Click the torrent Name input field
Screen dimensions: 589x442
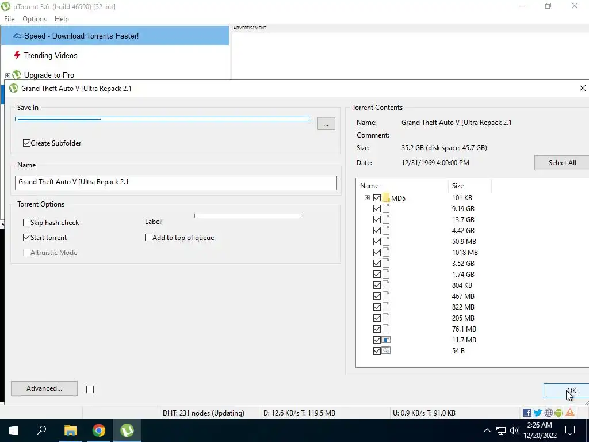pyautogui.click(x=176, y=182)
